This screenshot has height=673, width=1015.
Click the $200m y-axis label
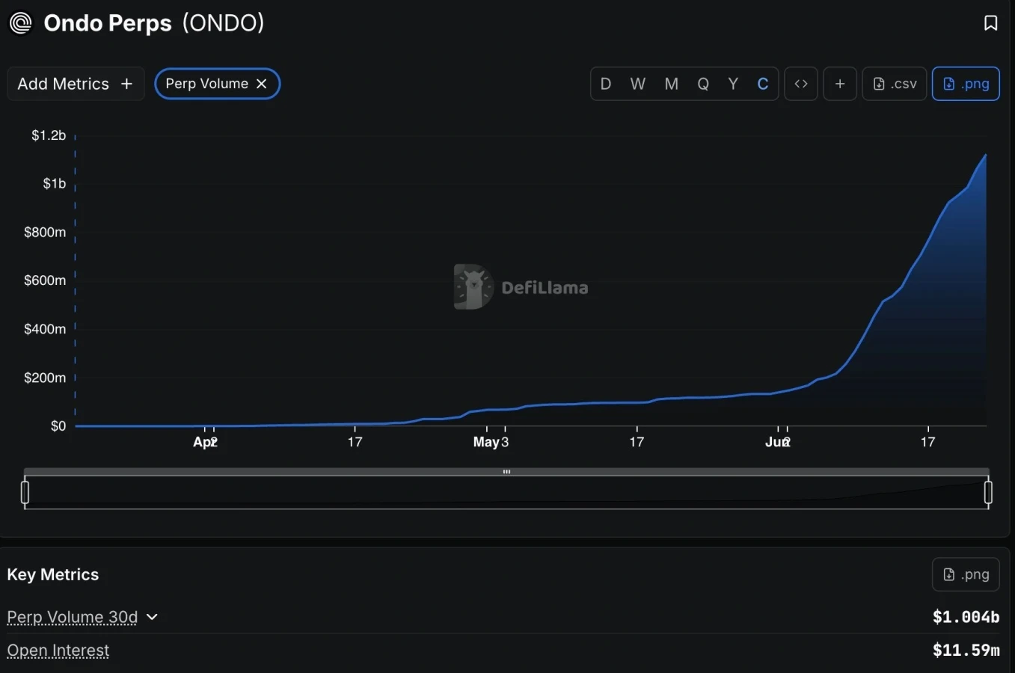(45, 378)
